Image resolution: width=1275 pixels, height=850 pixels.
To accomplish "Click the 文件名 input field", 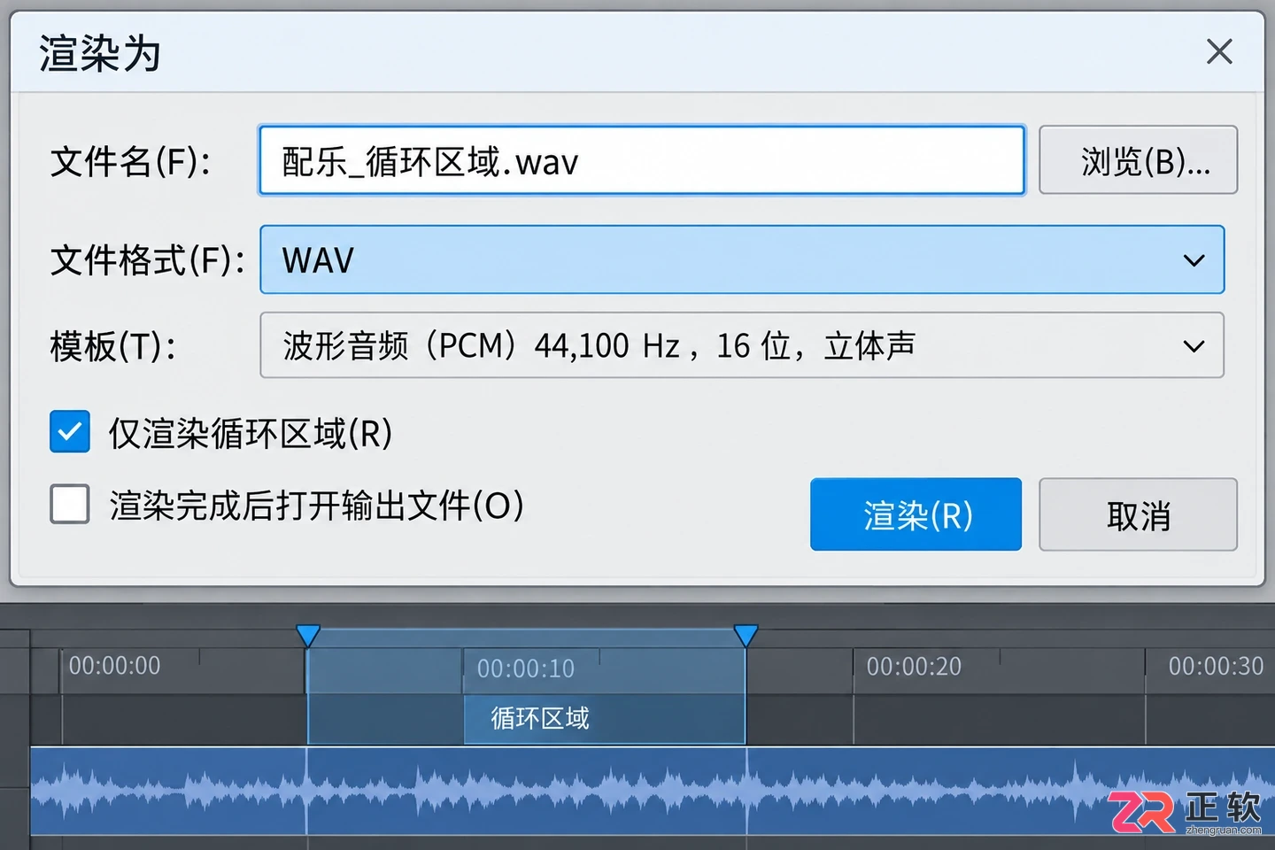I will coord(642,160).
